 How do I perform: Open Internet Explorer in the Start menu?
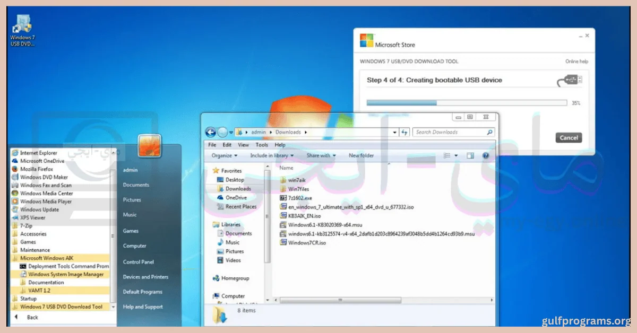38,153
